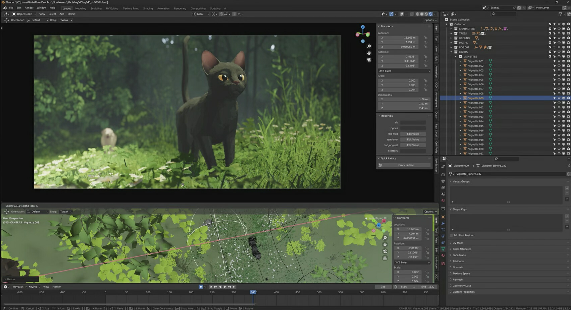Image resolution: width=571 pixels, height=310 pixels.
Task: Enable the Add Rest Position checkbox
Action: point(451,235)
